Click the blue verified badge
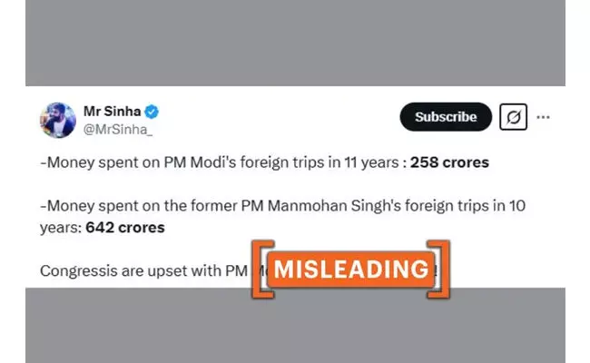Screen dimensions: 590x363 pyautogui.click(x=152, y=113)
